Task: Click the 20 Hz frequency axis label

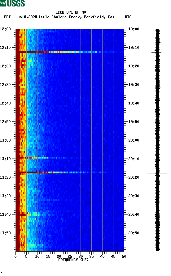Action: point(59,257)
